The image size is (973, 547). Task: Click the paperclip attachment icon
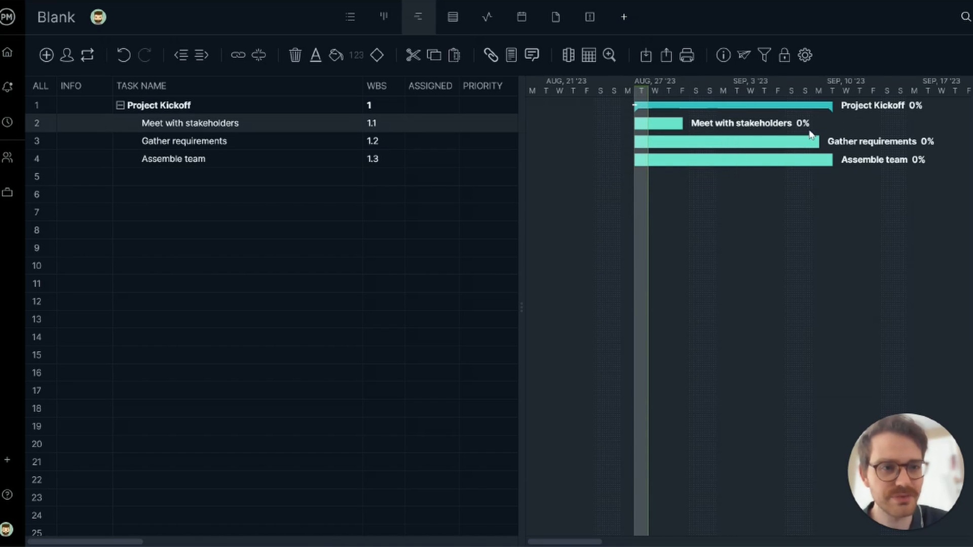(x=491, y=55)
